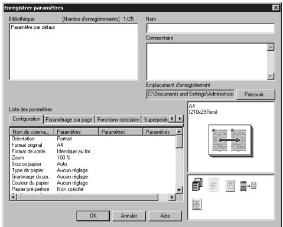Click the second Paramètres column header
Viewport: 283px width, 227px height.
tap(121, 131)
